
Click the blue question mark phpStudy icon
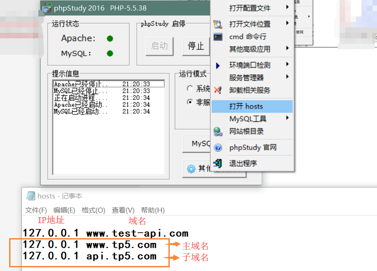pos(218,147)
